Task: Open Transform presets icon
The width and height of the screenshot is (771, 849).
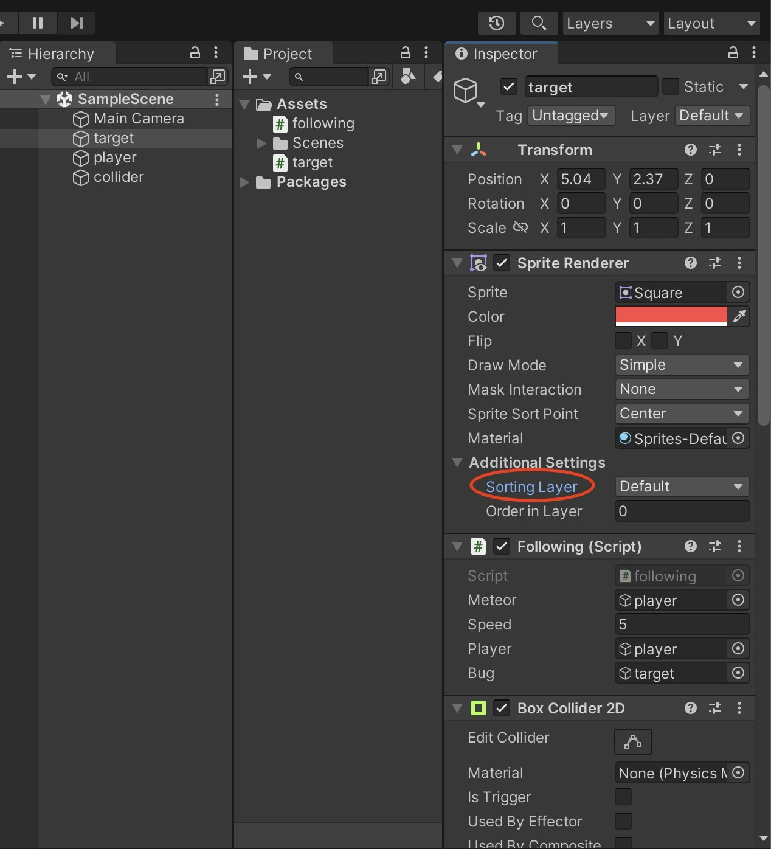Action: [x=715, y=150]
